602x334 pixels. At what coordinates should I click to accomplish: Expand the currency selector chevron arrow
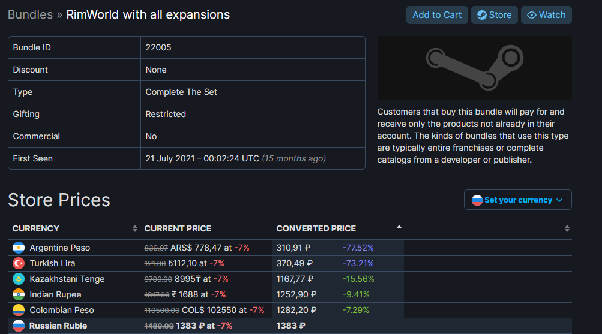559,200
